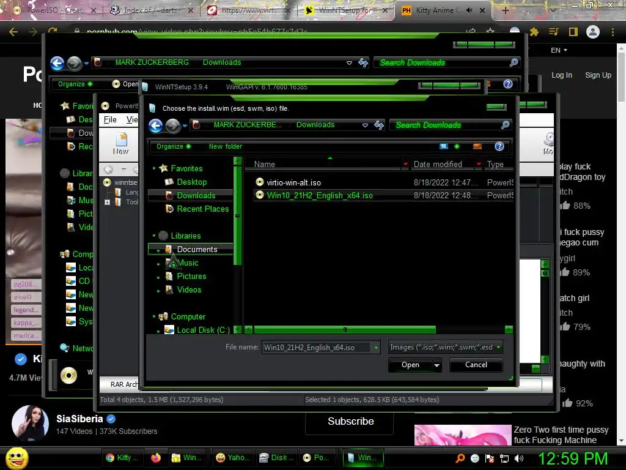626x470 pixels.
Task: Click the Cancel button in file dialog
Action: click(x=476, y=365)
